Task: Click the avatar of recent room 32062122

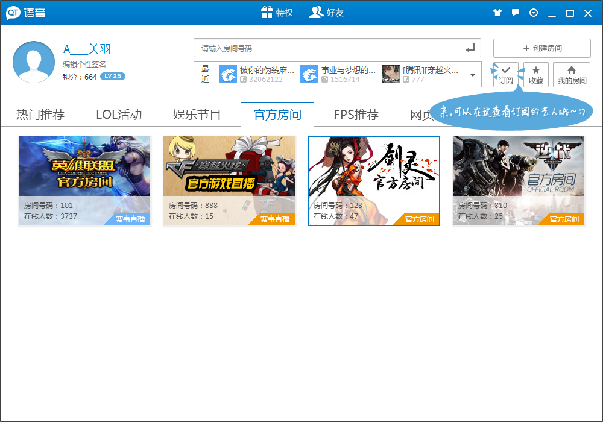Action: [228, 74]
